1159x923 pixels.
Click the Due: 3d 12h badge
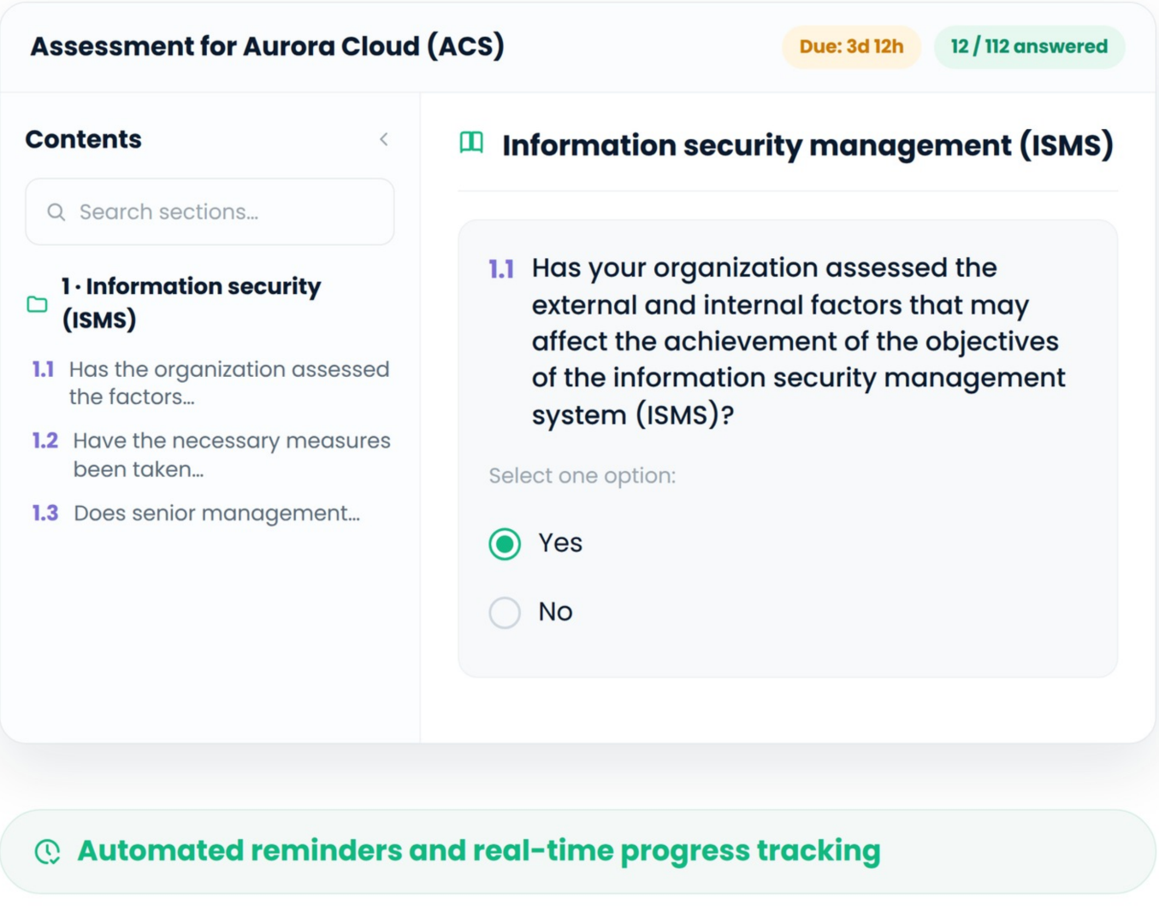point(851,46)
